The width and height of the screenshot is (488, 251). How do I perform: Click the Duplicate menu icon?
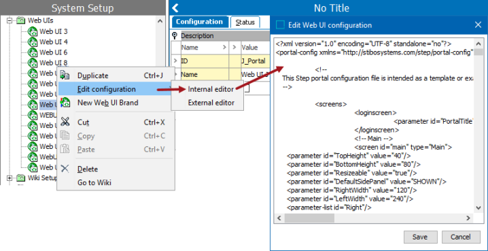point(65,76)
